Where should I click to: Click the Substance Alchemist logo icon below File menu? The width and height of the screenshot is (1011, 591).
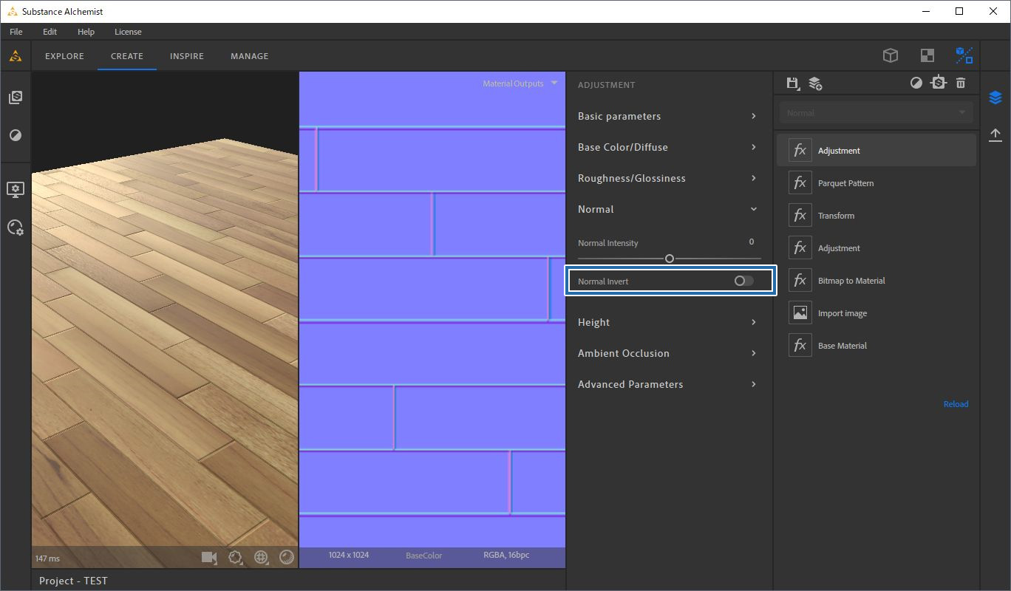pos(15,56)
